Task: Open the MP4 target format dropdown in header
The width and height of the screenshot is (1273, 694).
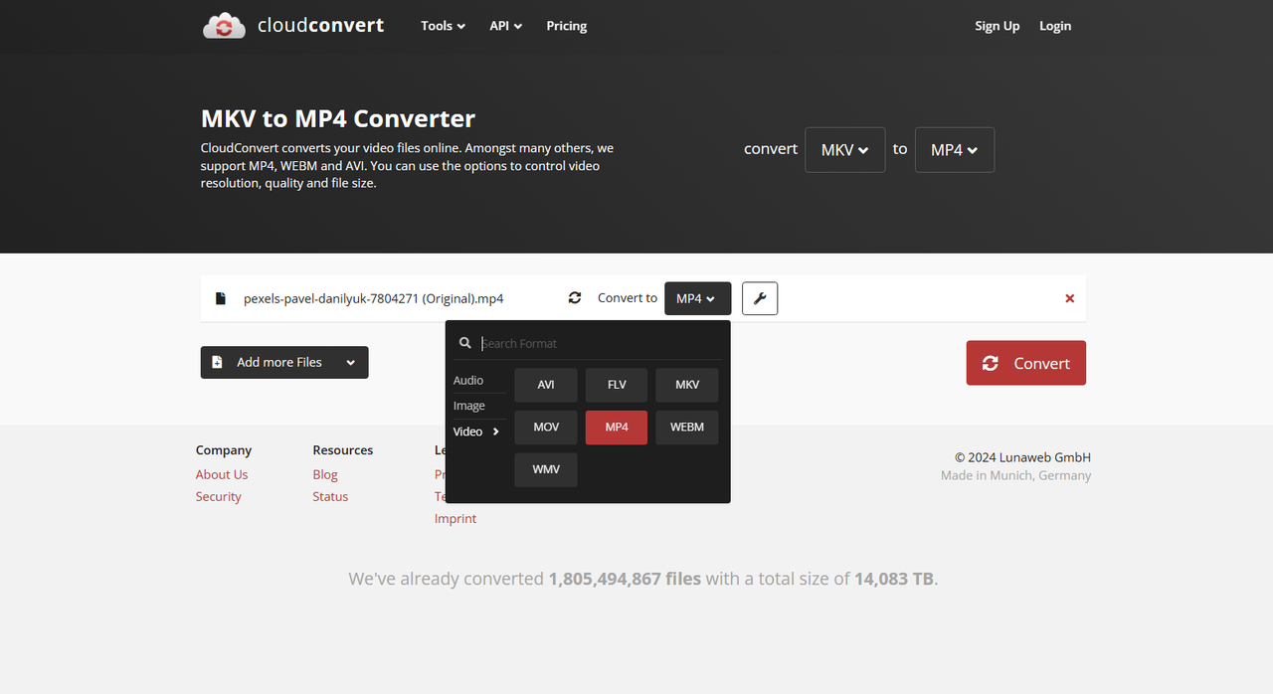Action: click(954, 150)
